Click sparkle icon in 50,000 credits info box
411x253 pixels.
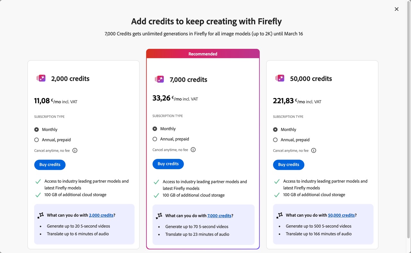pyautogui.click(x=279, y=215)
